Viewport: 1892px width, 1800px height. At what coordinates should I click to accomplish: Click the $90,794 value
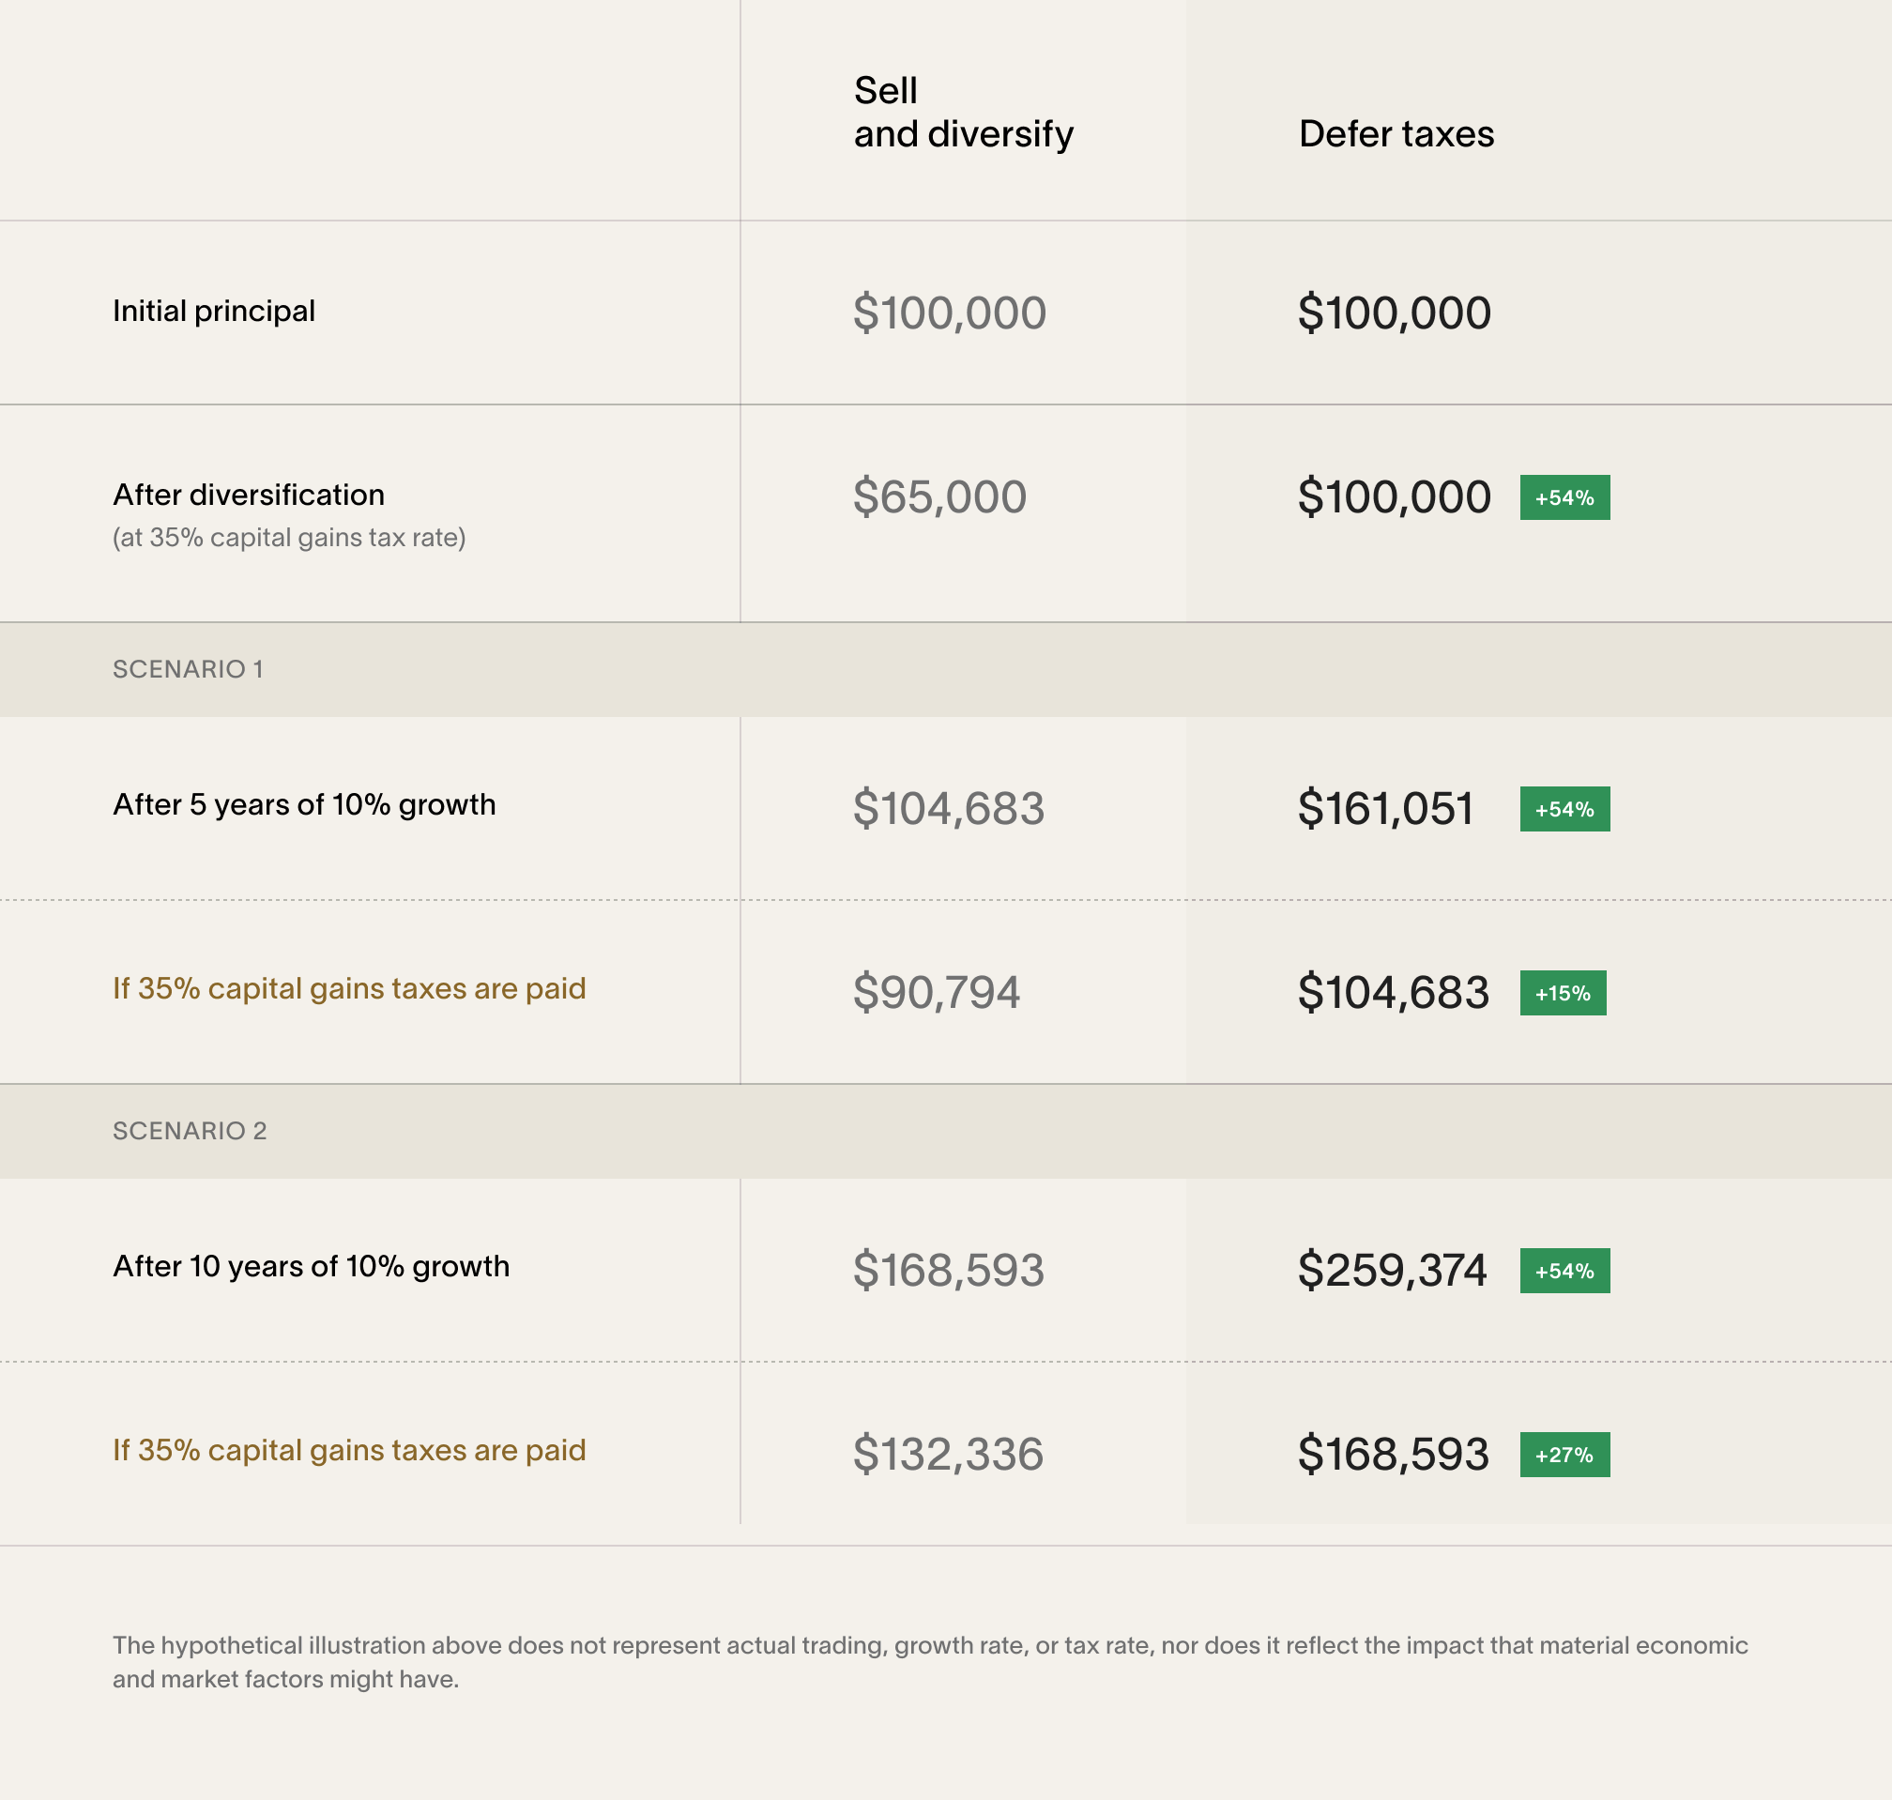click(x=936, y=992)
